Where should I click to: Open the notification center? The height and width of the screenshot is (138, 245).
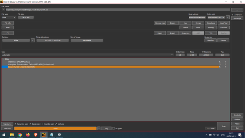240,135
